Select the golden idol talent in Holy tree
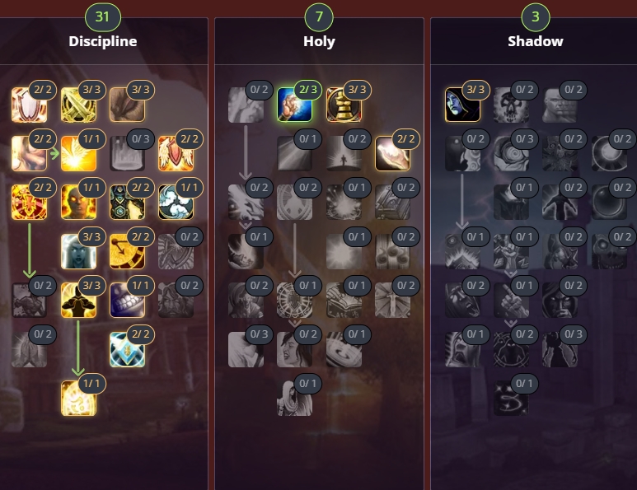 tap(344, 105)
